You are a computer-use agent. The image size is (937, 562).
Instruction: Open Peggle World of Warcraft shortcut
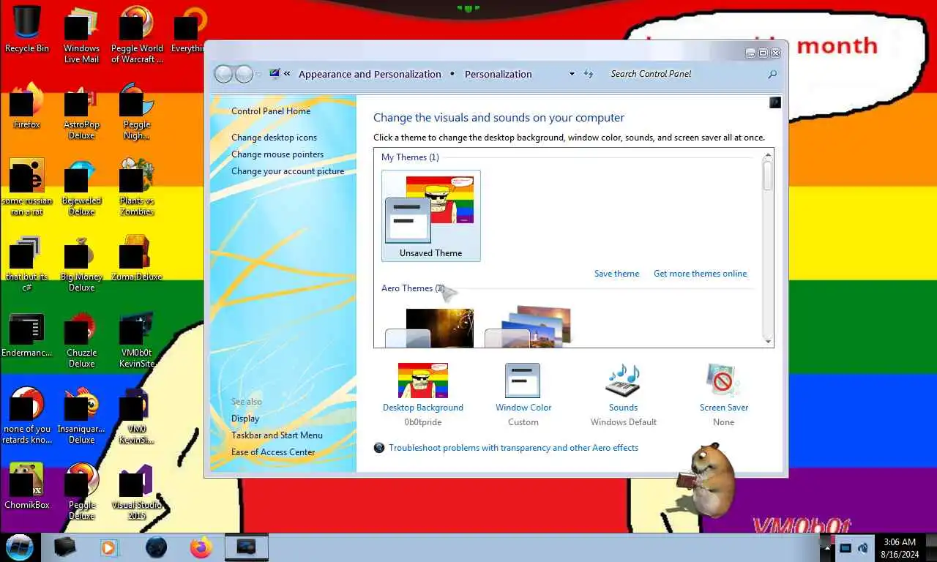137,34
